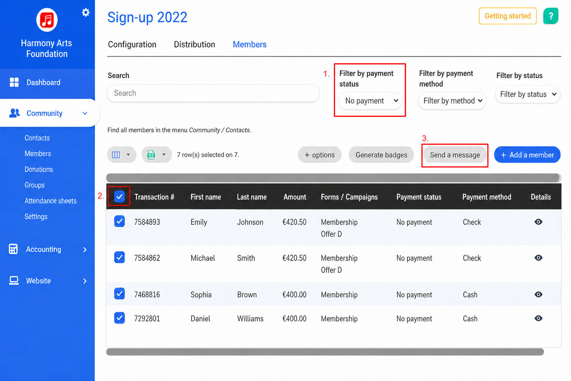
Task: Open Groups in the sidebar
Action: point(35,185)
